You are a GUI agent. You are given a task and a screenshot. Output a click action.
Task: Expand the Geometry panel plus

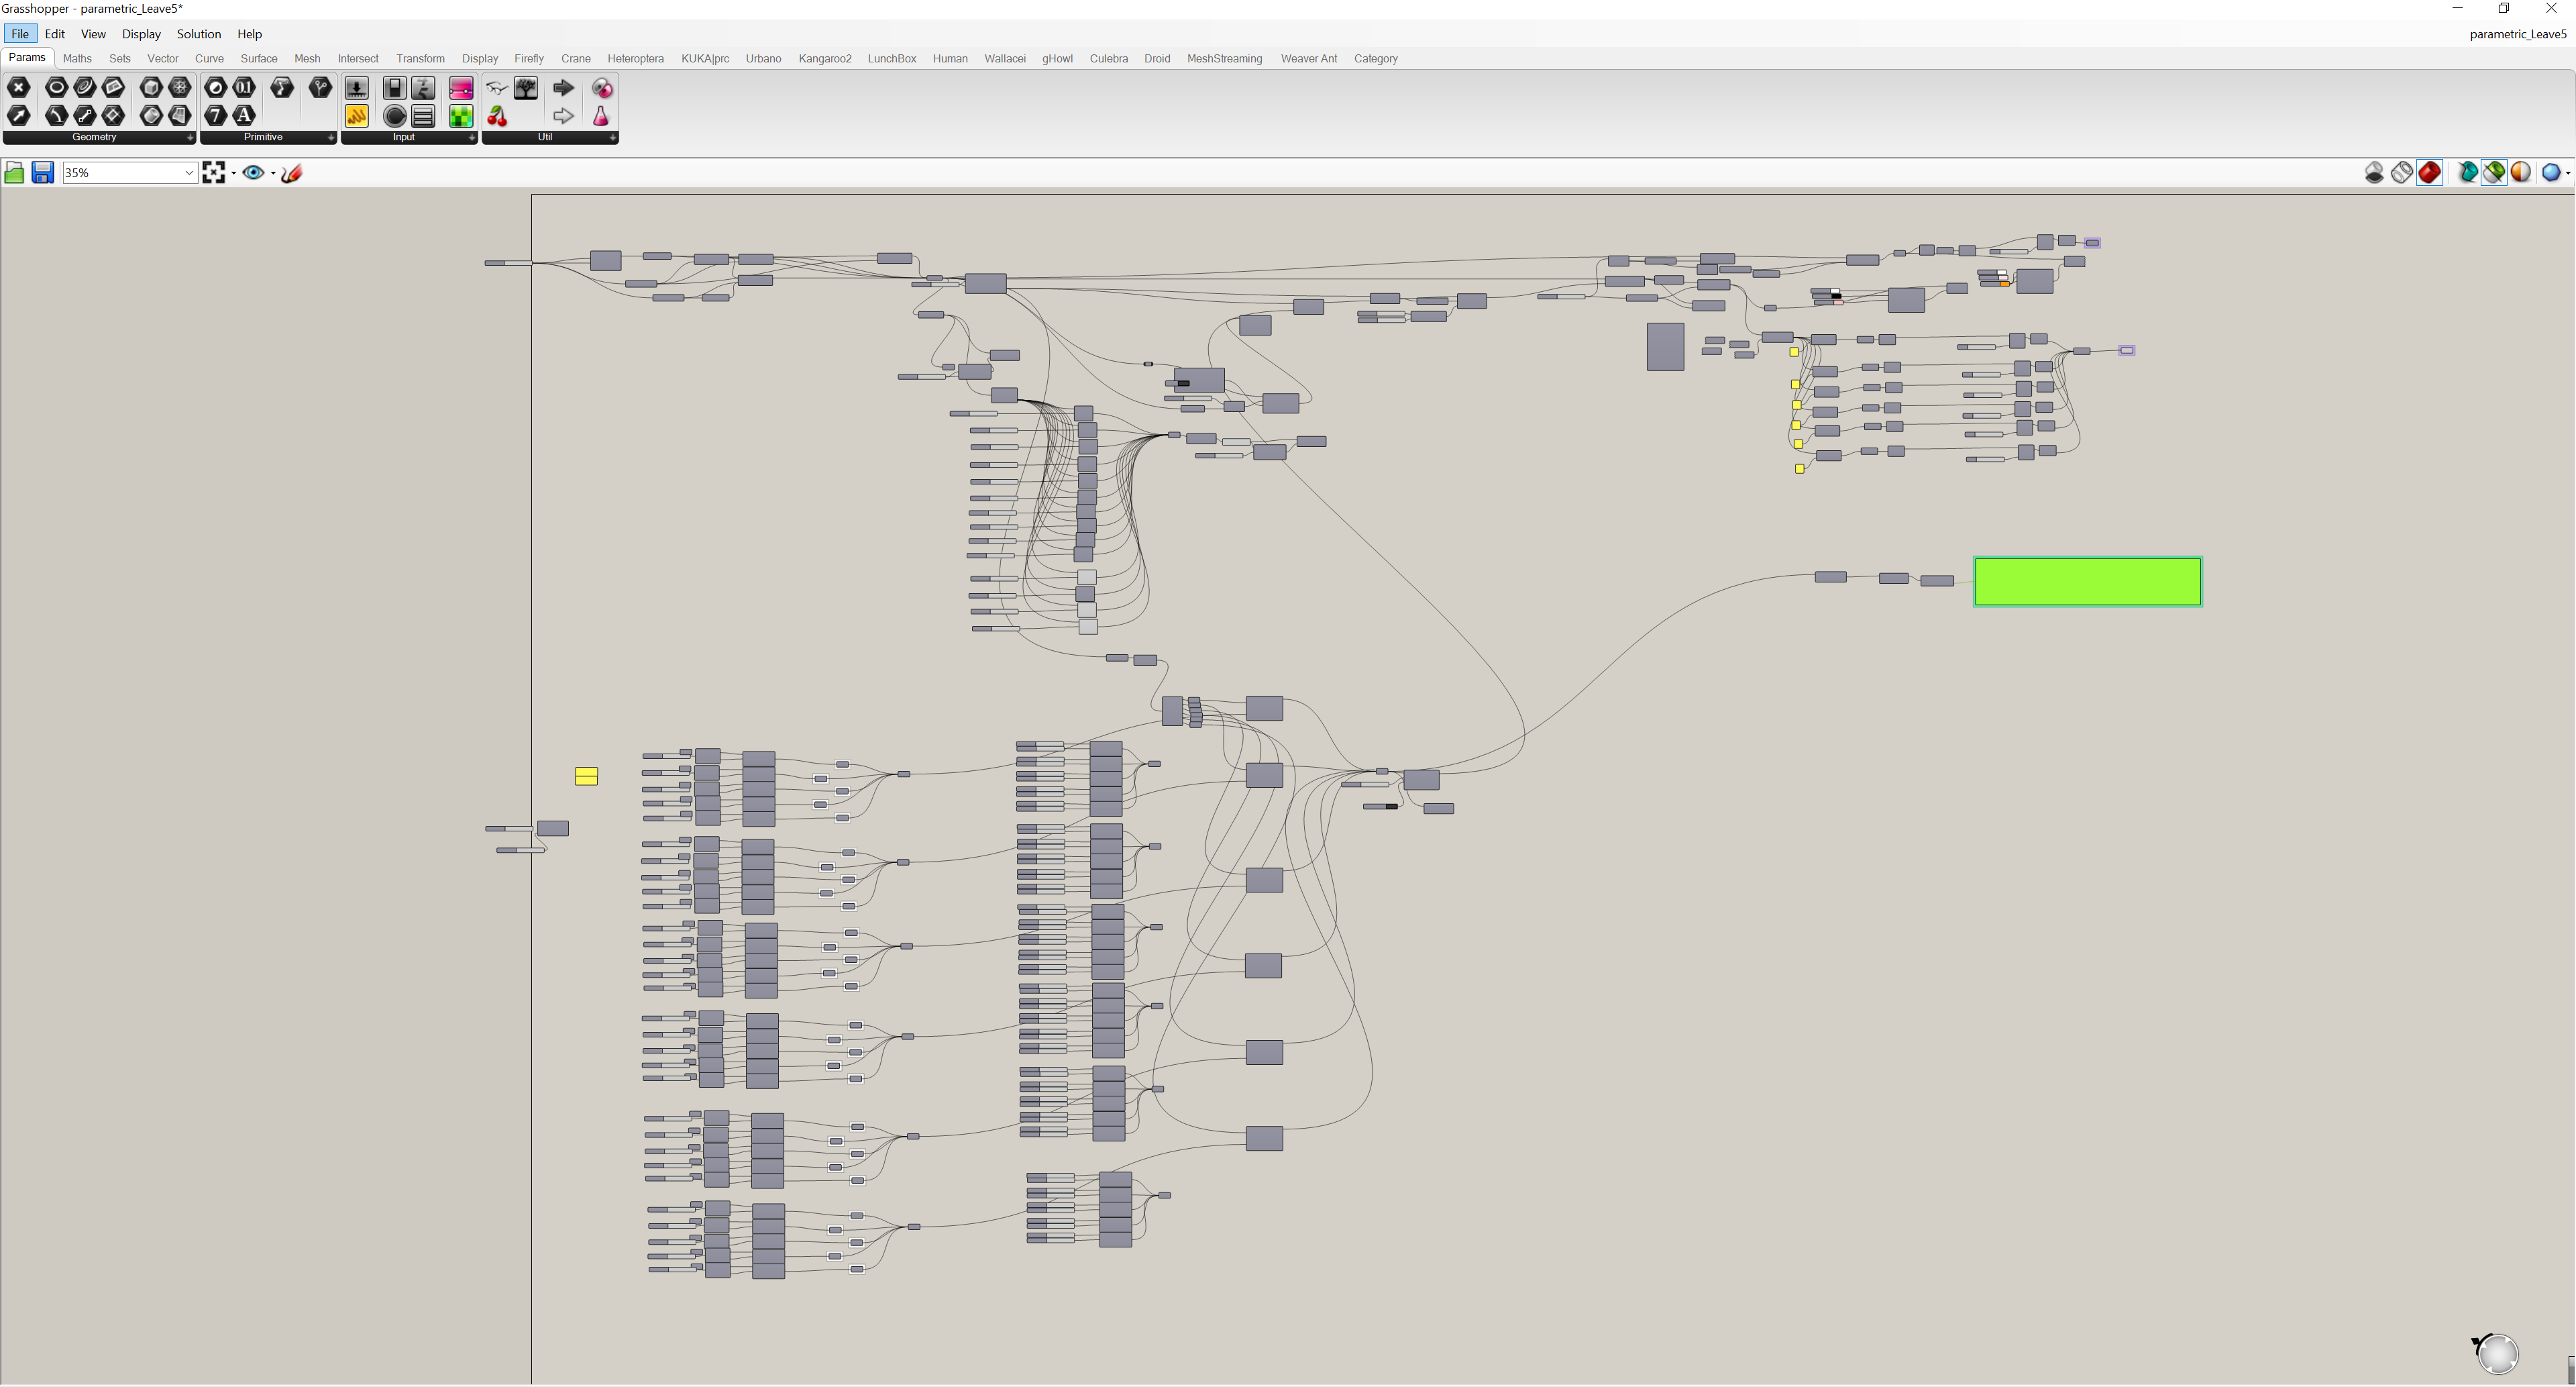pyautogui.click(x=190, y=138)
